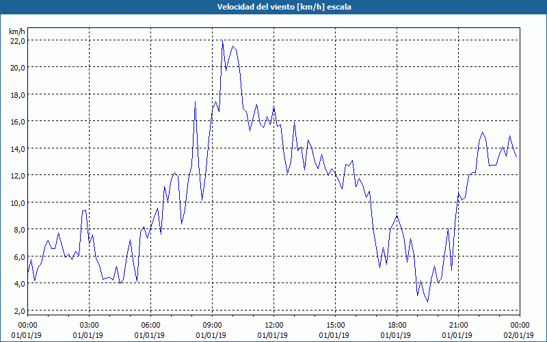Select the '20,0' y-axis value
Screen dimensions: 547x342
(x=18, y=67)
